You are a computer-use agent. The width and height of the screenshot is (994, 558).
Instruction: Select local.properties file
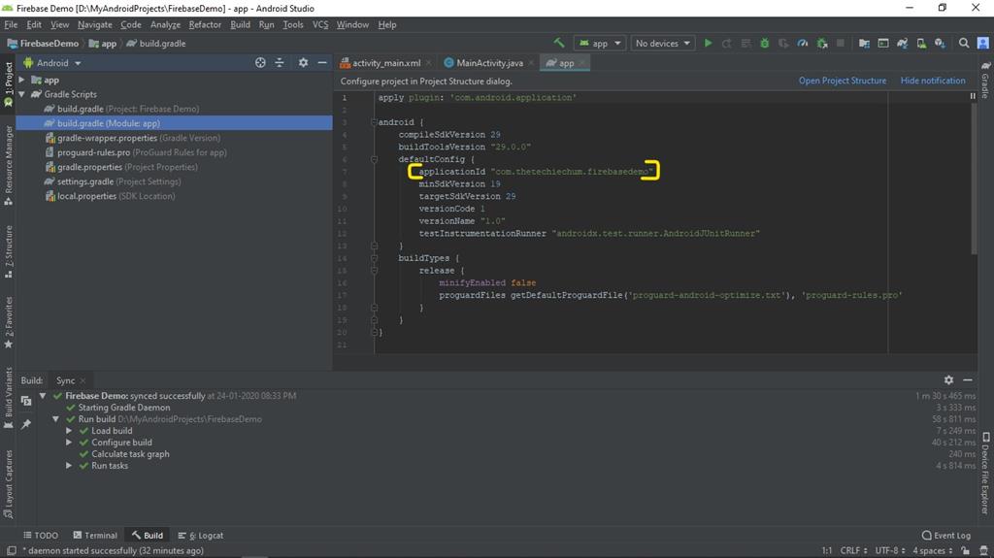tap(110, 196)
